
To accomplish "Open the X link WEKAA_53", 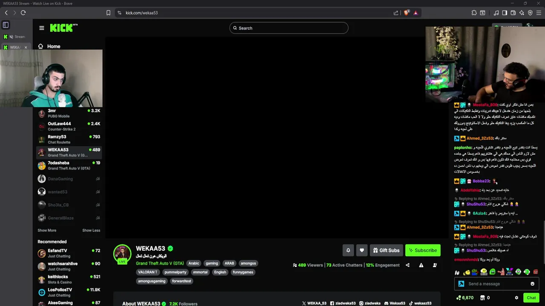I will [x=314, y=303].
